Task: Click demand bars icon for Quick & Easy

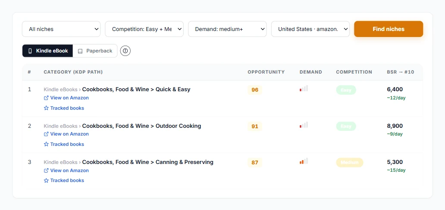Action: [x=304, y=89]
